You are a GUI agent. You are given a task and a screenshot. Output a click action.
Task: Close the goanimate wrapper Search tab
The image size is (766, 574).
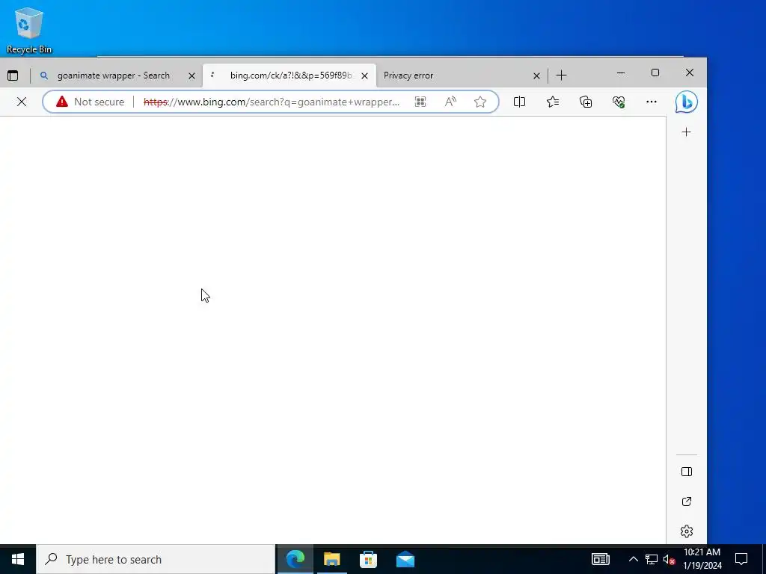click(x=192, y=75)
